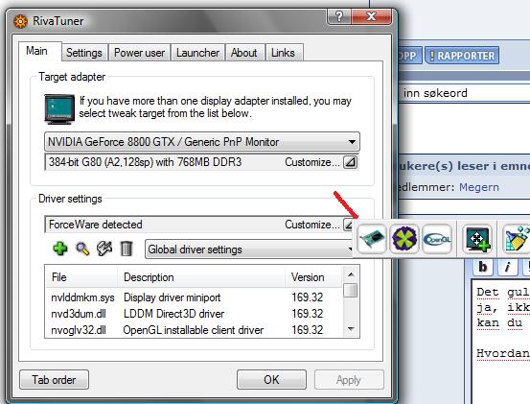This screenshot has width=530, height=404.
Task: Click the Tab order button
Action: pyautogui.click(x=54, y=380)
